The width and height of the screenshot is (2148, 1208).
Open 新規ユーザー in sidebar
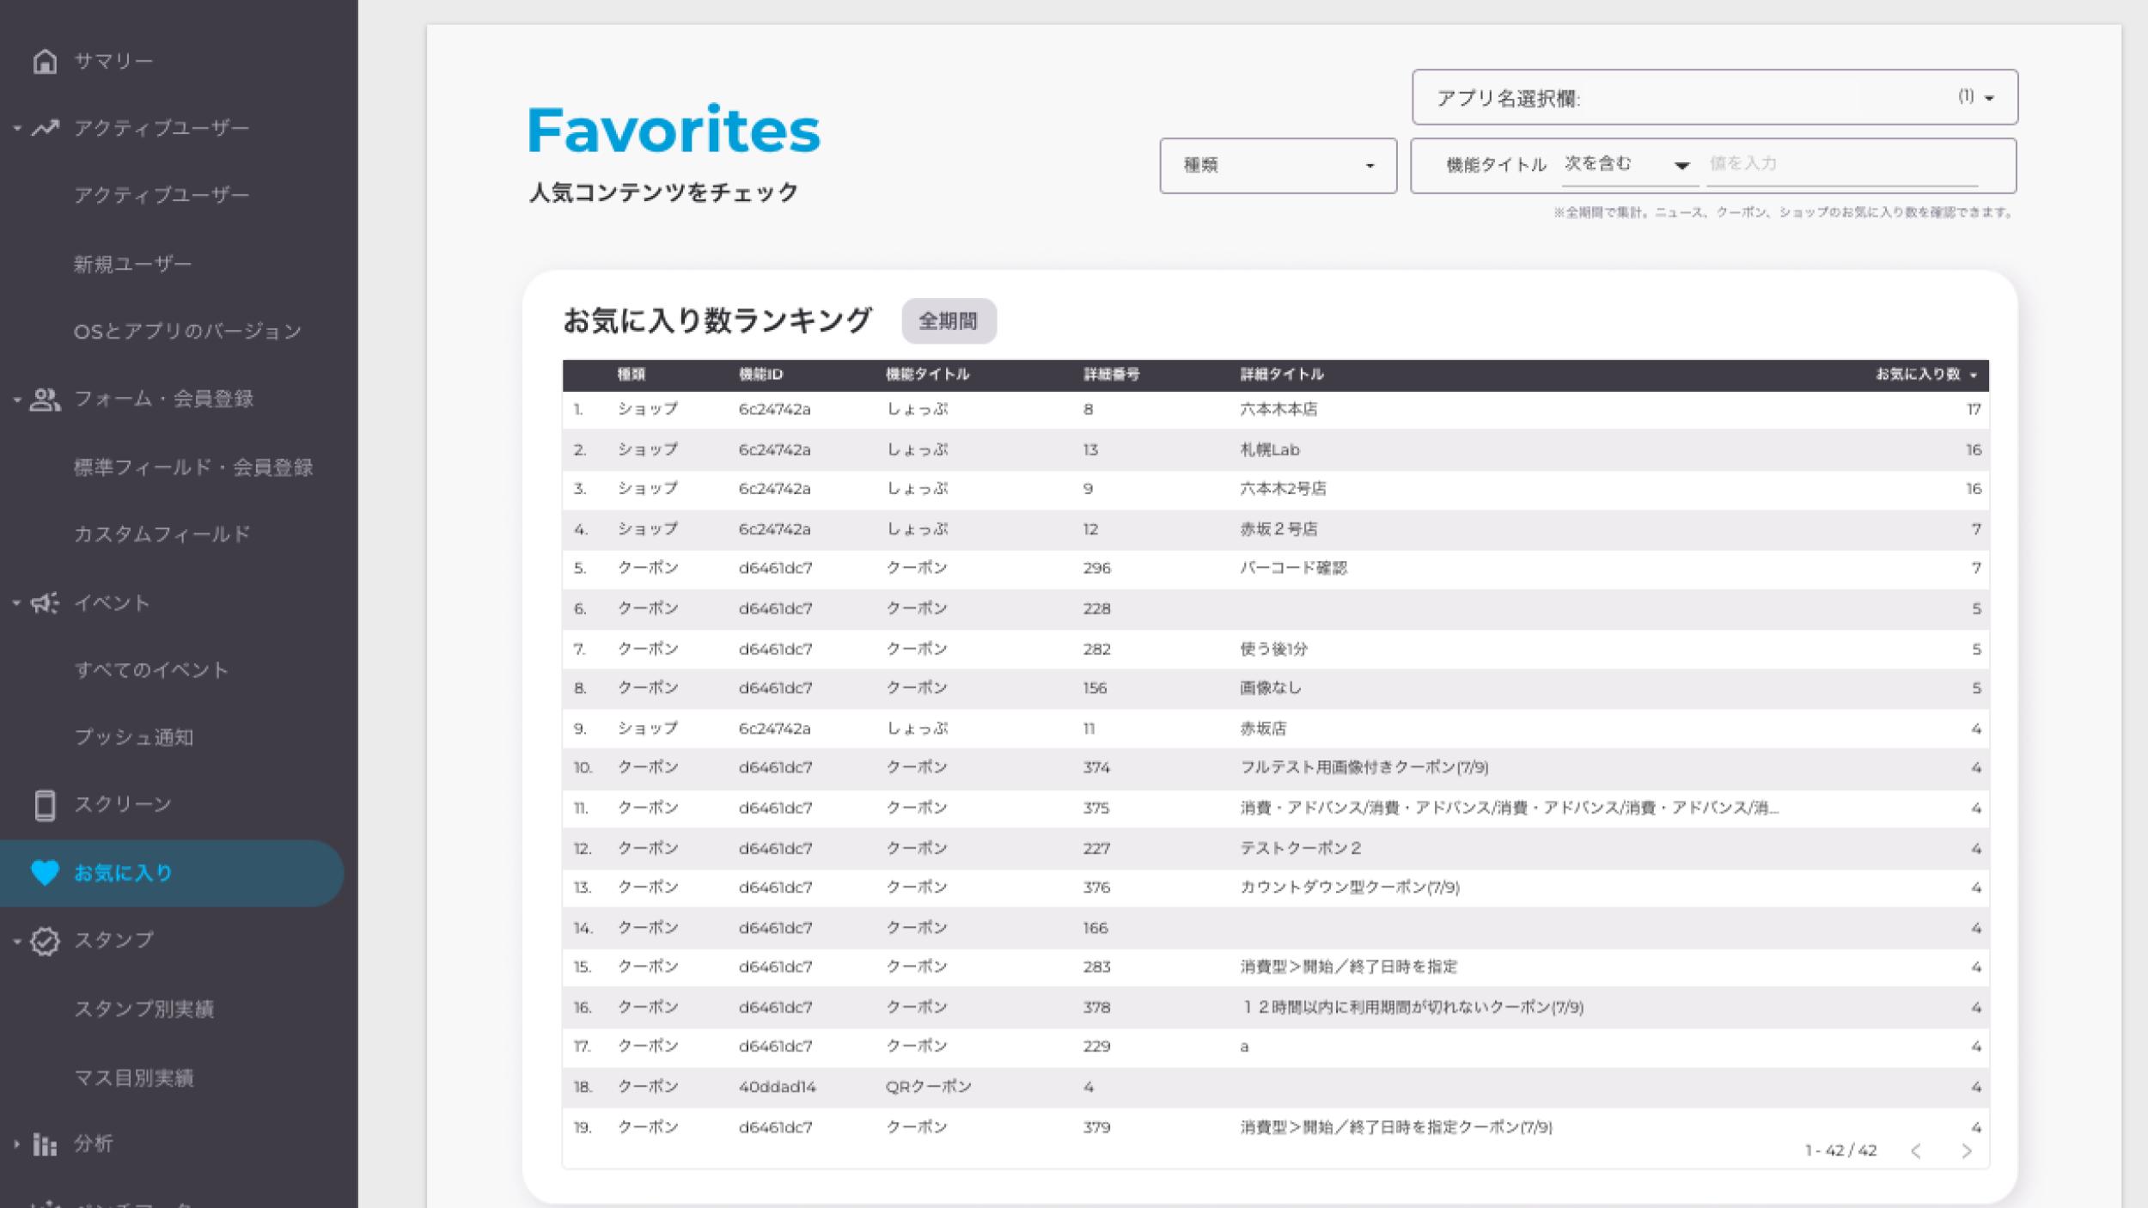point(133,264)
